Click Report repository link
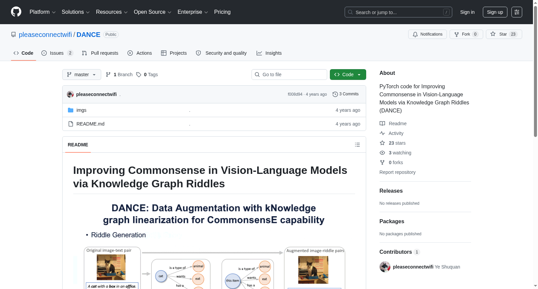Screen dimensions: 538x289 click(x=397, y=172)
